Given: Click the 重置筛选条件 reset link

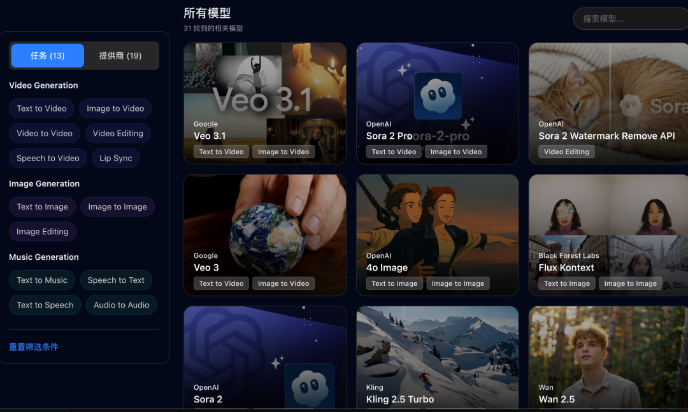Looking at the screenshot, I should (x=34, y=347).
